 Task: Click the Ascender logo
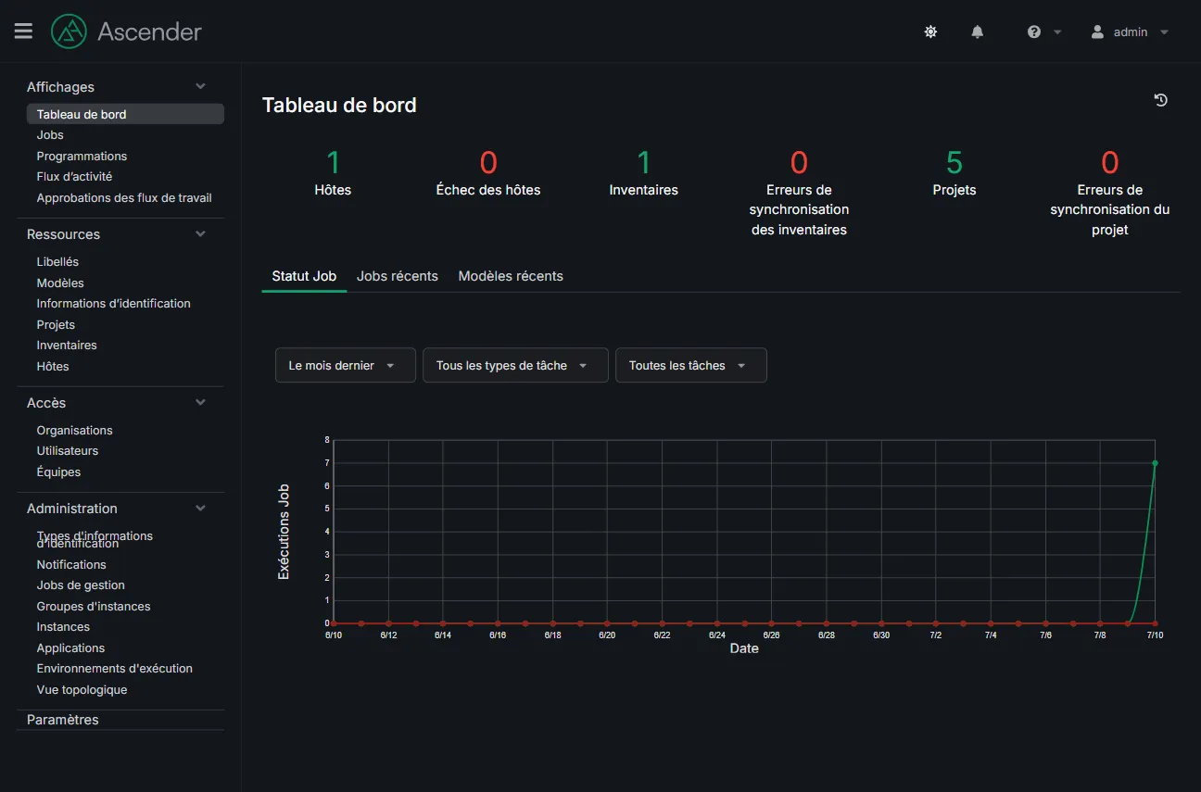click(x=127, y=31)
